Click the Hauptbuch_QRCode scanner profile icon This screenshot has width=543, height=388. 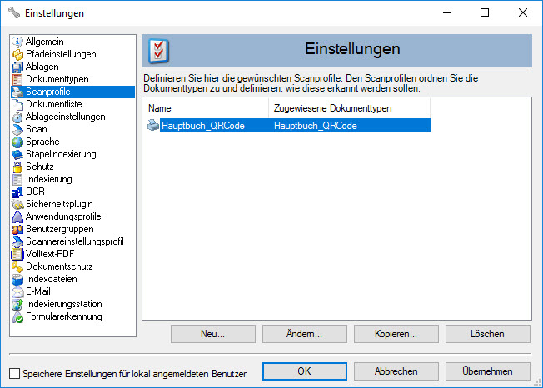click(153, 126)
